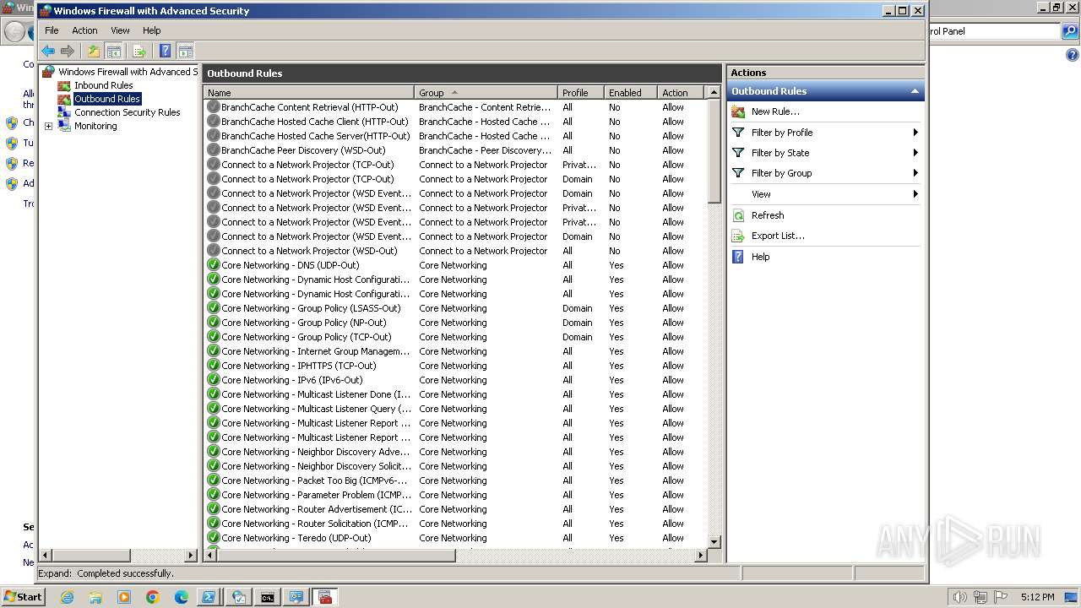The image size is (1081, 608).
Task: Click the Forward arrow toolbar icon
Action: click(68, 52)
